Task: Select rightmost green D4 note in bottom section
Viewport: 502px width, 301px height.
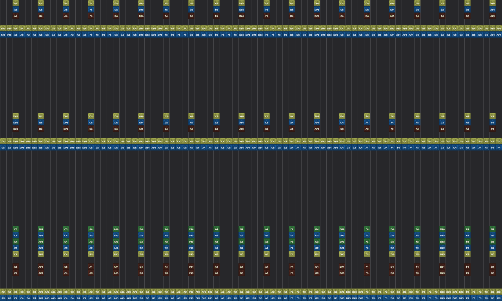Action: pos(493,229)
